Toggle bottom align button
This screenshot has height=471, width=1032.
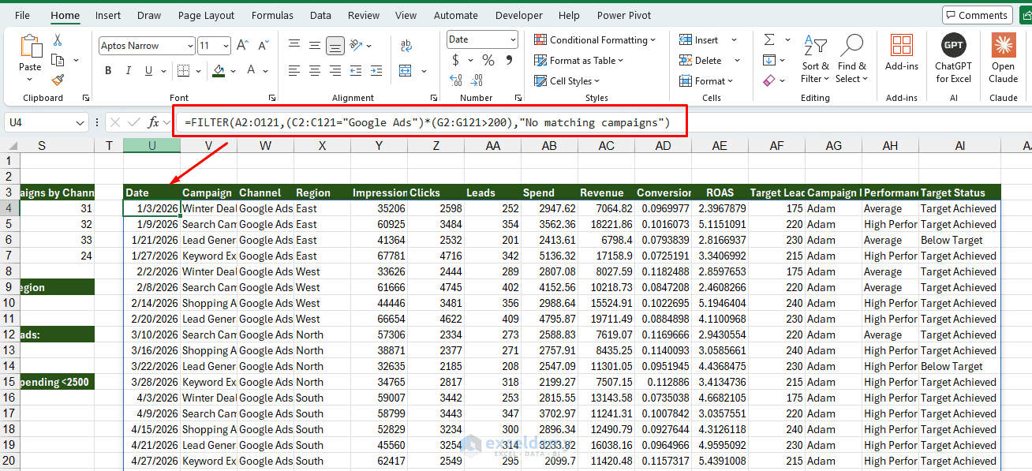[x=335, y=46]
